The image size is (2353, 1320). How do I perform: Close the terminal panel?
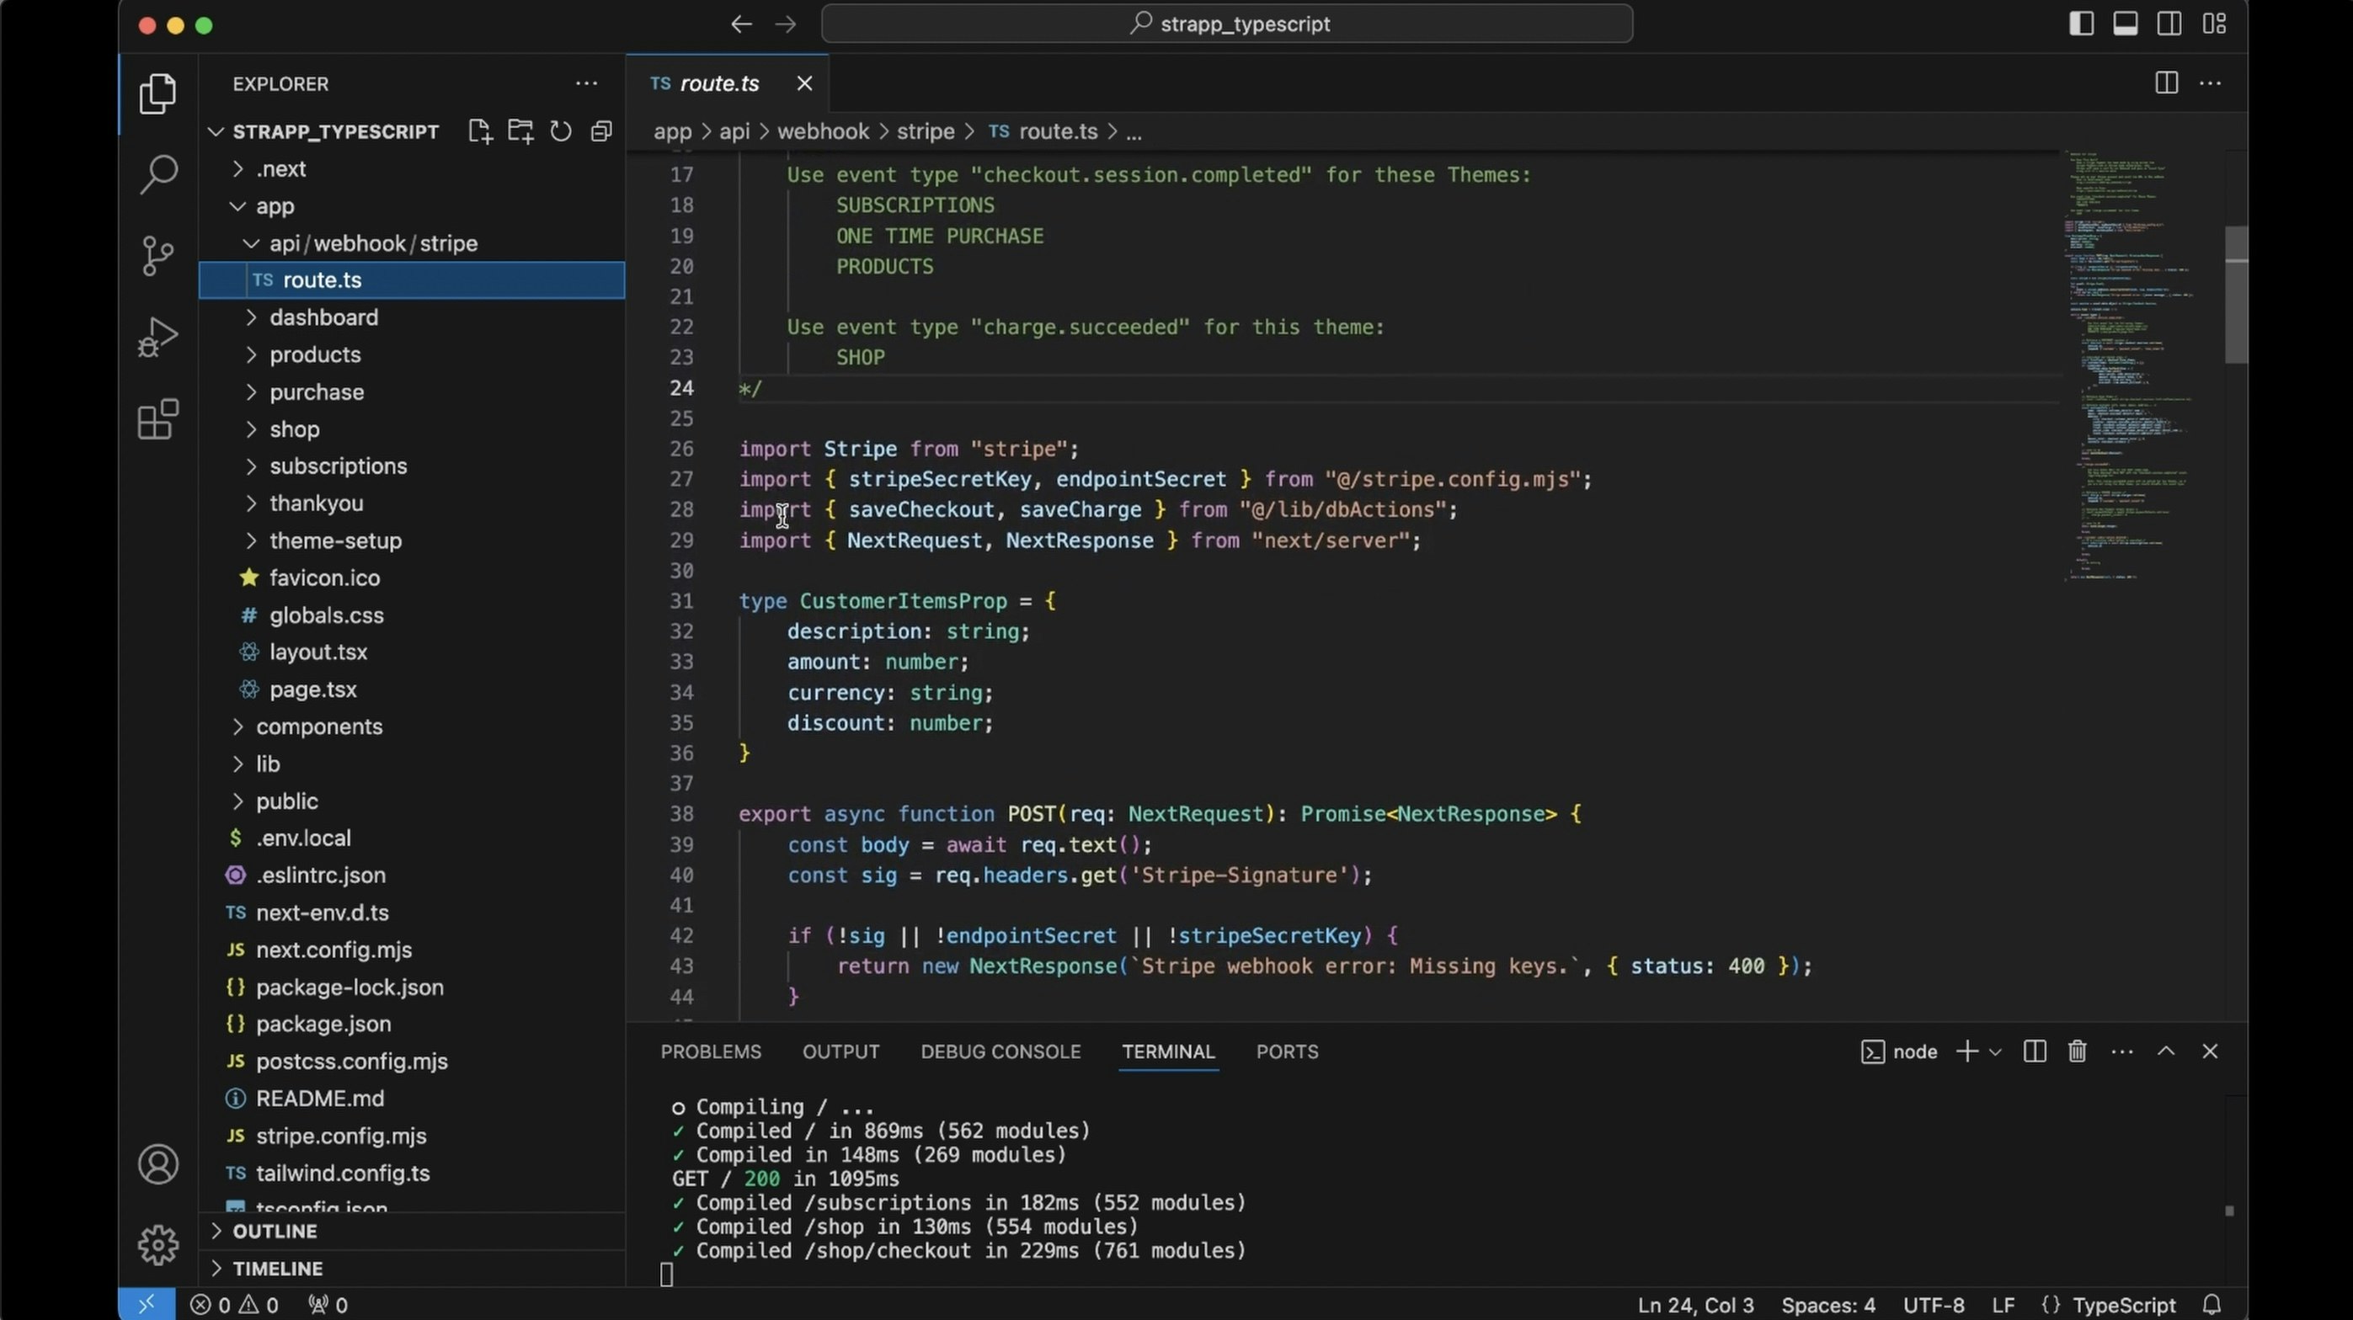coord(2210,1051)
